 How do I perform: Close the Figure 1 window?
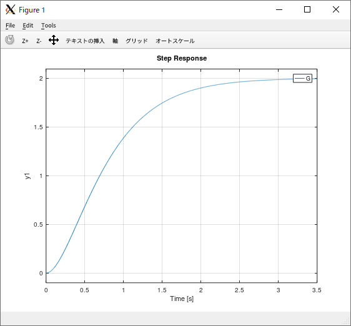pyautogui.click(x=336, y=9)
